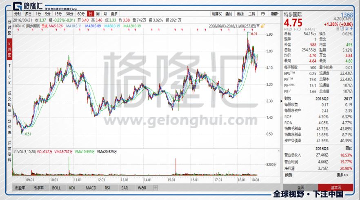Viewport: 360px width, 200px height.
Task: Click the MA5:3.26 indicator label
Action: tap(56, 26)
